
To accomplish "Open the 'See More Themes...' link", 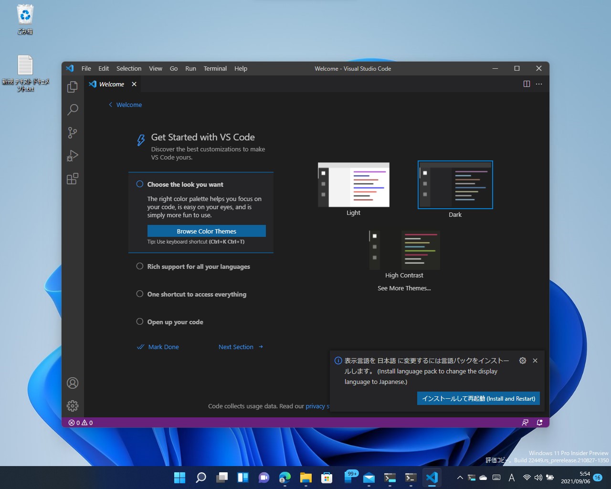I will [404, 288].
